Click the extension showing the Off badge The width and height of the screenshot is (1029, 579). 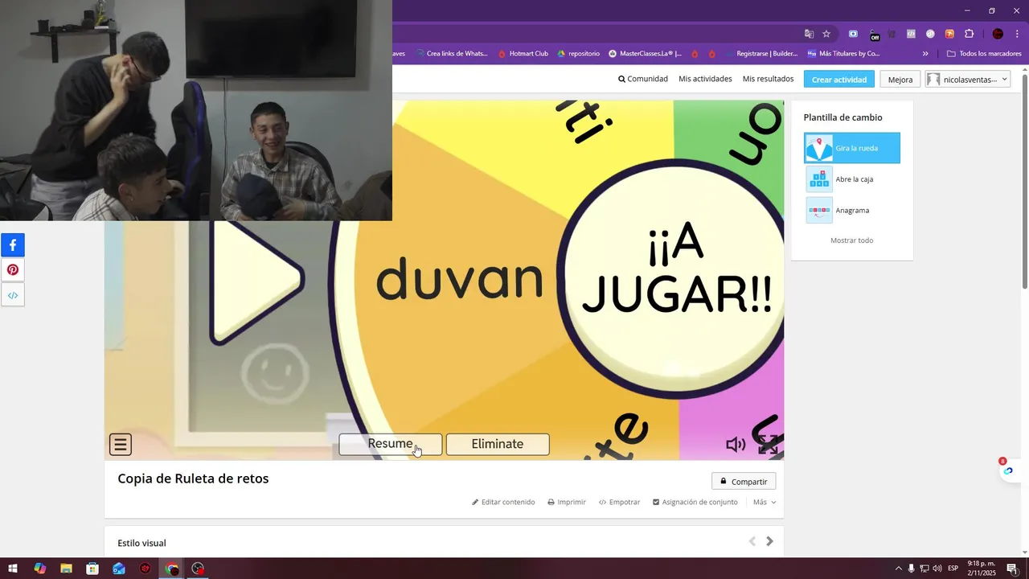873,35
